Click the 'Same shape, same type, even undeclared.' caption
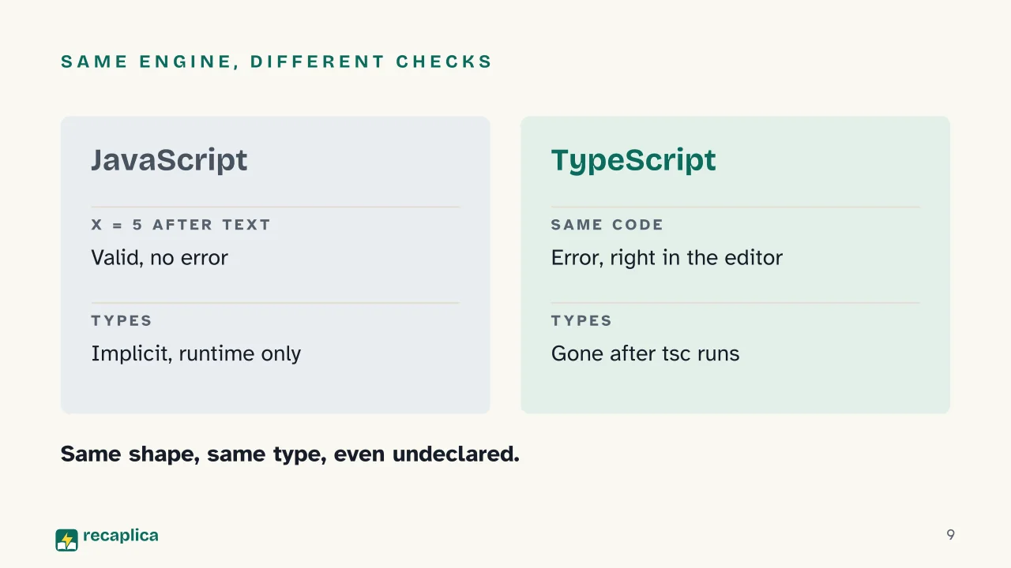This screenshot has height=568, width=1011. point(290,454)
